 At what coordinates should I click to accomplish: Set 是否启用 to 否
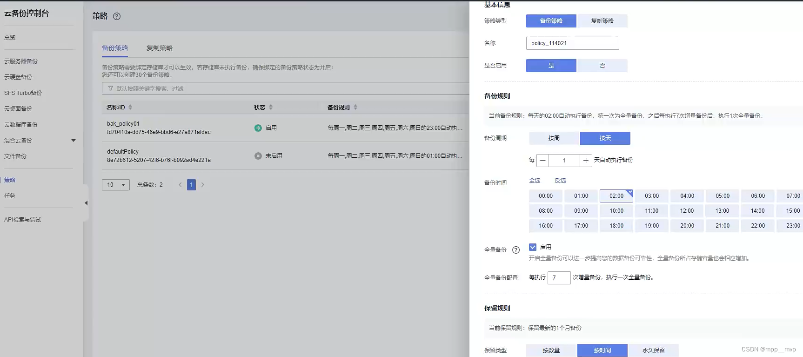coord(602,66)
